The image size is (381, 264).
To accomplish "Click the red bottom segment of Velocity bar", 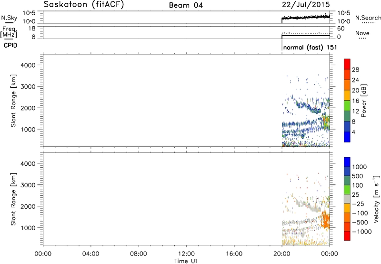I will click(x=347, y=236).
